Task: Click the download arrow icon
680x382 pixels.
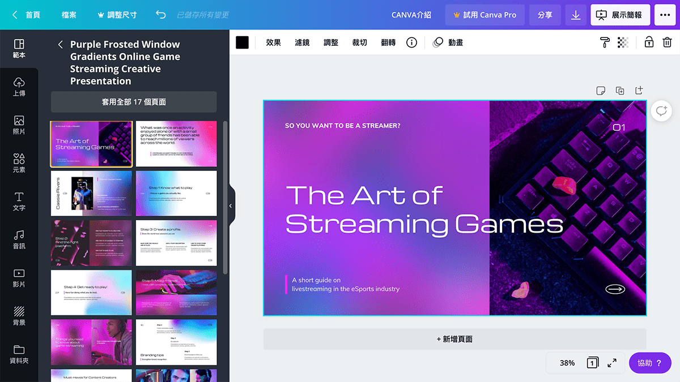Action: 576,15
